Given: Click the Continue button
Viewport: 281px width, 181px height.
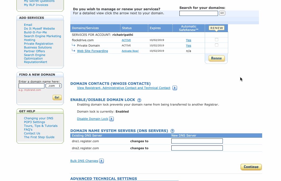Looking at the screenshot, I should tap(251, 167).
